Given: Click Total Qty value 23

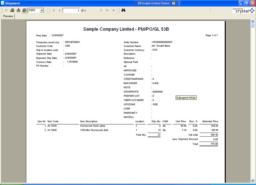Looking at the screenshot, I should [x=159, y=135].
